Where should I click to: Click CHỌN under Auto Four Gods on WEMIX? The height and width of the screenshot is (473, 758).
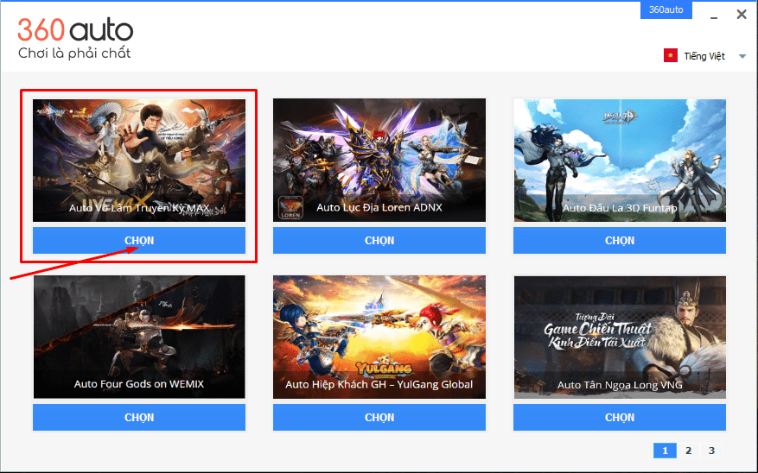pos(139,417)
